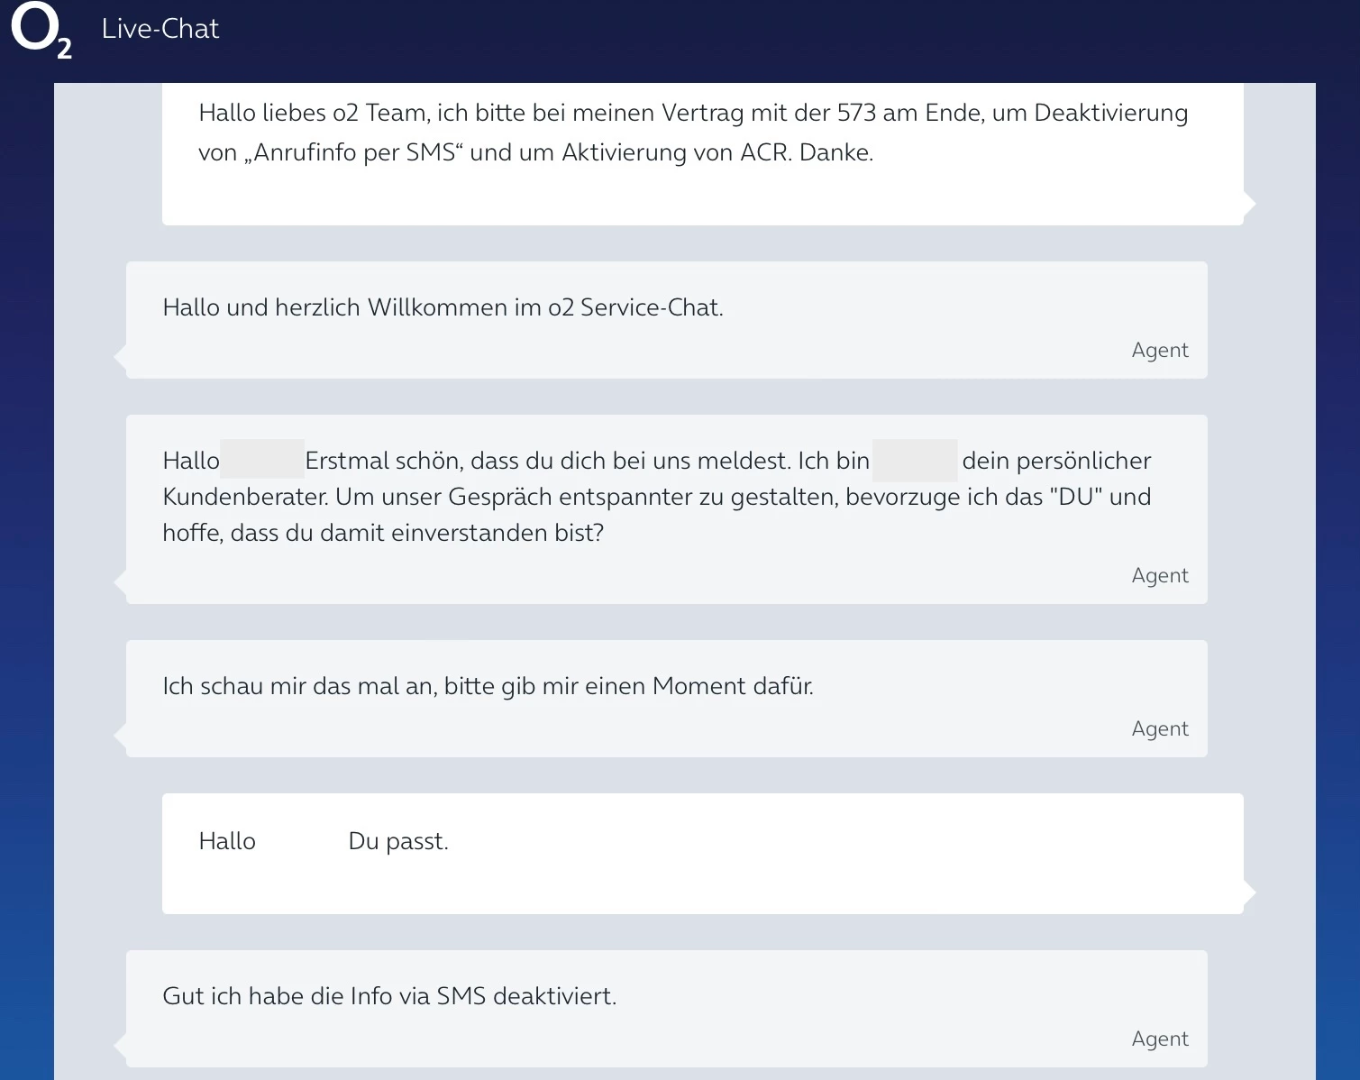Click the speech tail of 'SMS deaktiviert' bubble
Image resolution: width=1360 pixels, height=1080 pixels.
[x=121, y=1046]
